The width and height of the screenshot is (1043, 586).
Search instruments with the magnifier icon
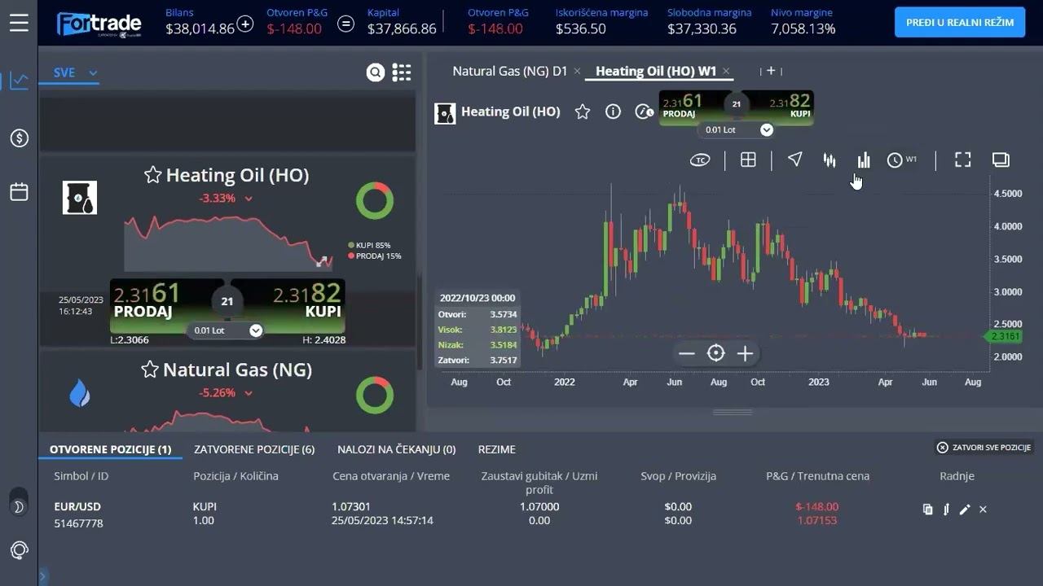tap(375, 72)
